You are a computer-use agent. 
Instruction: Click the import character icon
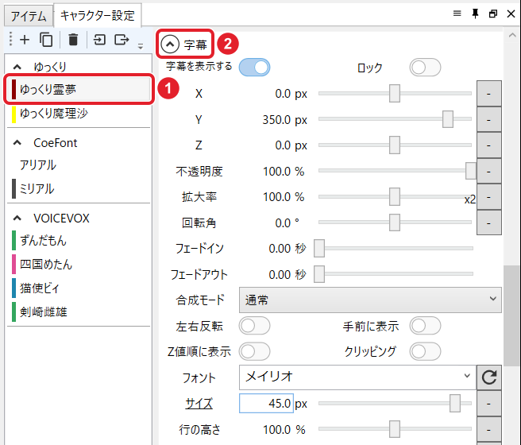coord(99,40)
